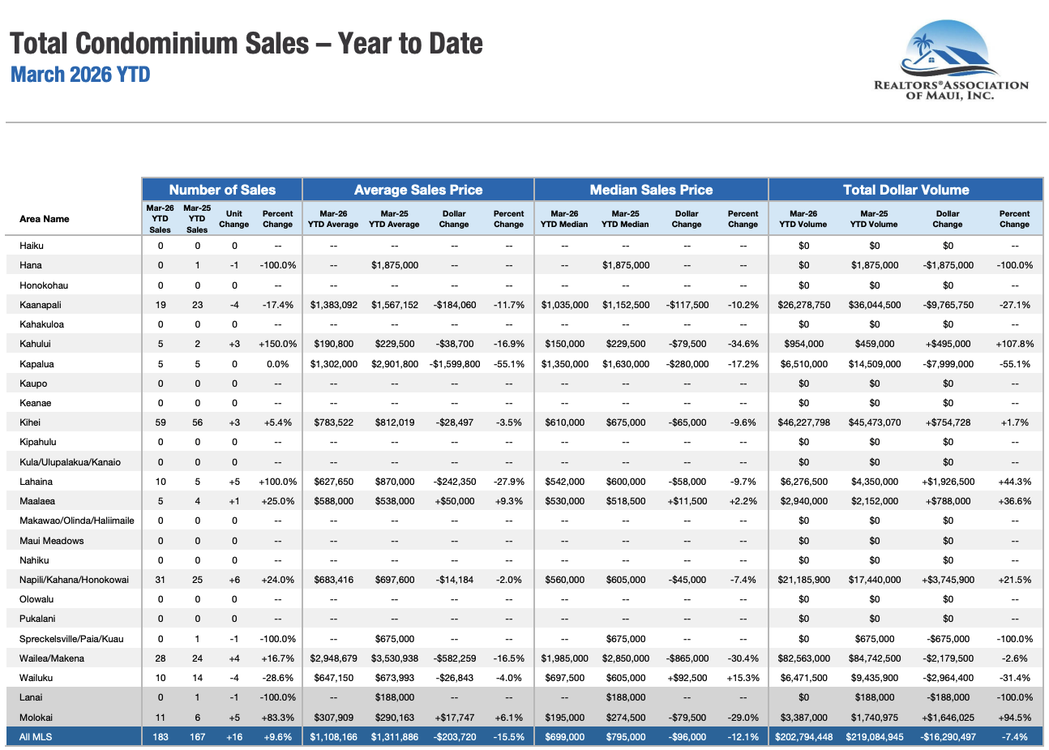Select the Haiku area row name
This screenshot has height=750, width=1049.
32,246
